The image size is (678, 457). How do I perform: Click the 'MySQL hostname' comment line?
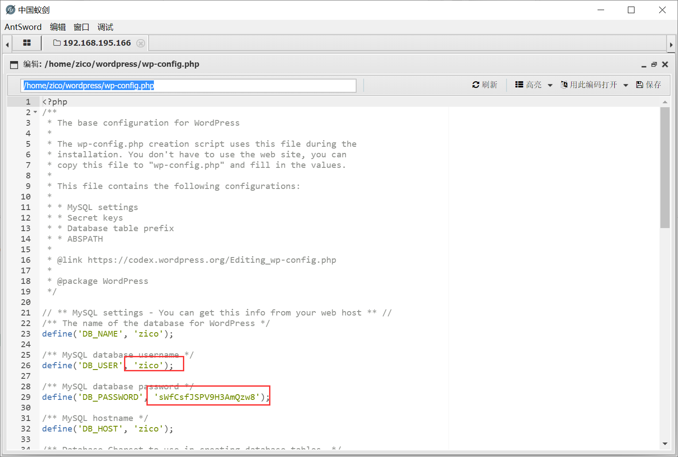click(x=95, y=418)
